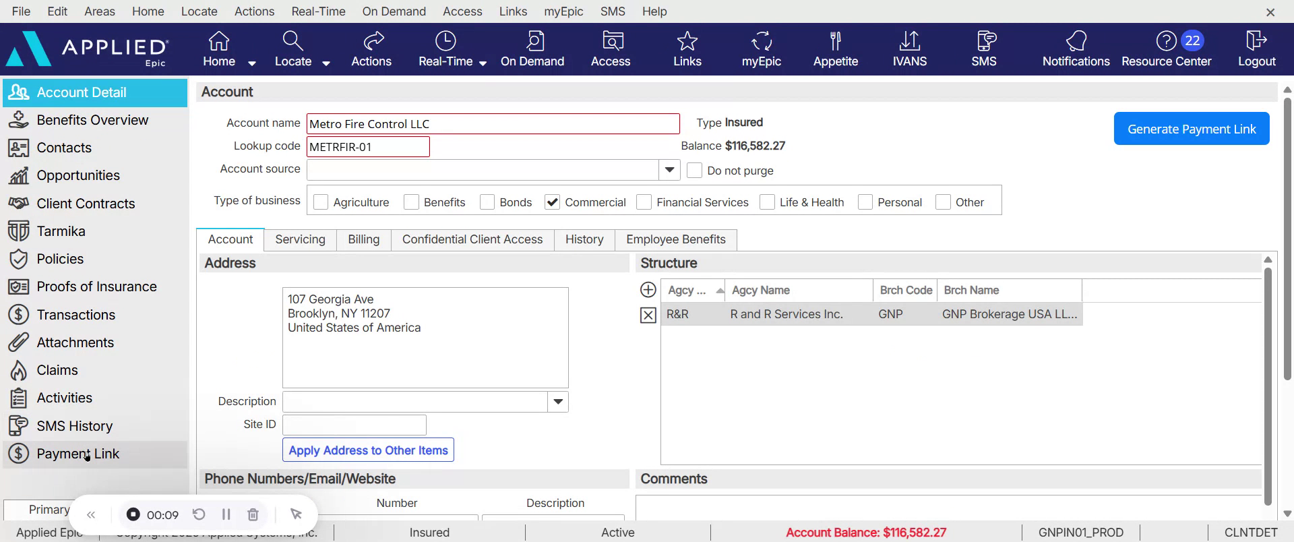Switch to the Servicing tab

coord(300,239)
